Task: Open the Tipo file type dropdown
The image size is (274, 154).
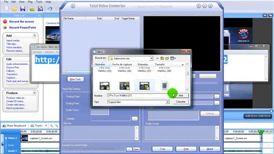Action: pyautogui.click(x=167, y=102)
